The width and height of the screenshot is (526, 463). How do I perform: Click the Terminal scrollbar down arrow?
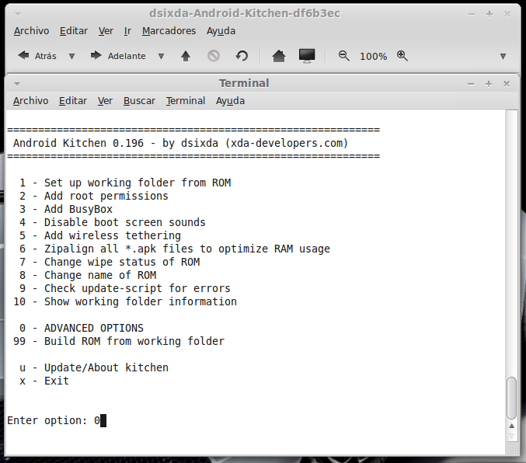(x=511, y=436)
